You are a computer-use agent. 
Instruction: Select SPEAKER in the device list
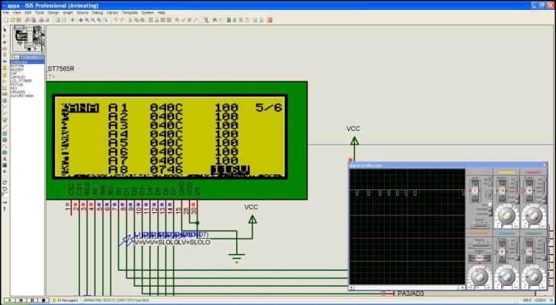(18, 92)
